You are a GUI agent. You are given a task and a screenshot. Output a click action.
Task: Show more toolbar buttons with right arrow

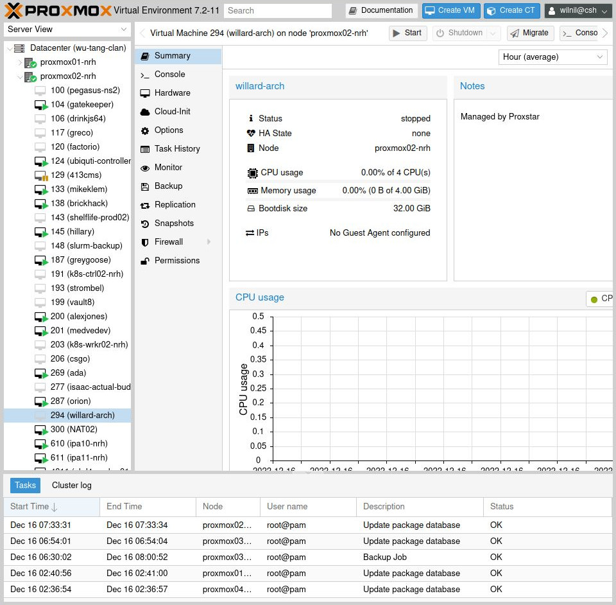tap(605, 33)
